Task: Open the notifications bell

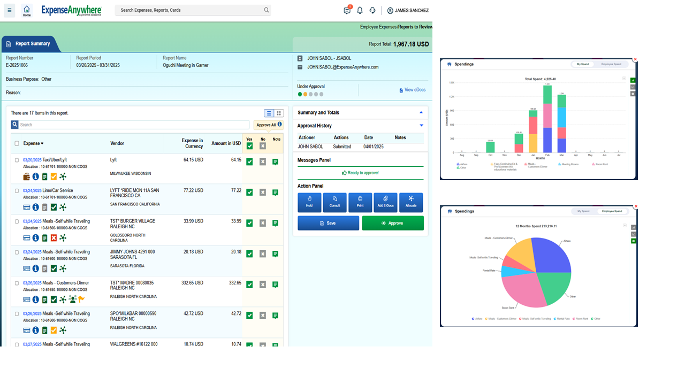Action: pos(360,10)
